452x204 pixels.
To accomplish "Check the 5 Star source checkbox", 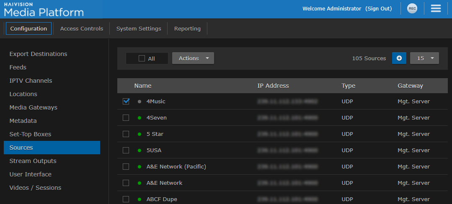I will [126, 134].
